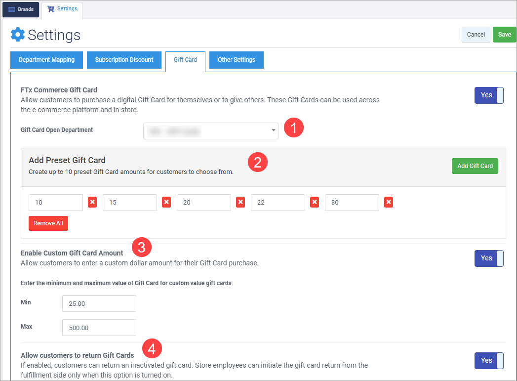The height and width of the screenshot is (381, 517).
Task: Delete the 22 preset amount with red X
Action: pyautogui.click(x=315, y=203)
